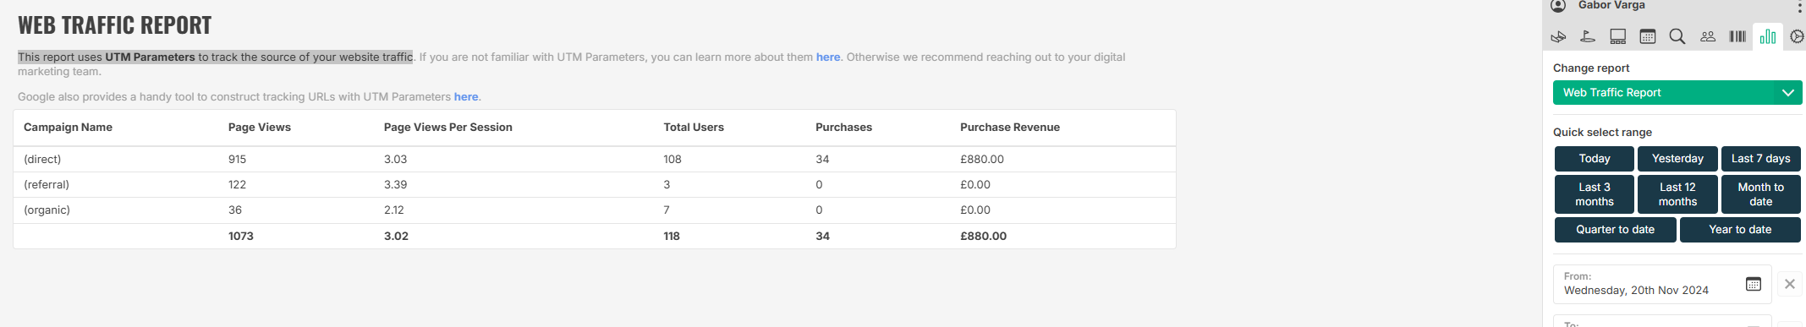
Task: Open the tickets icon tab
Action: click(x=1558, y=36)
